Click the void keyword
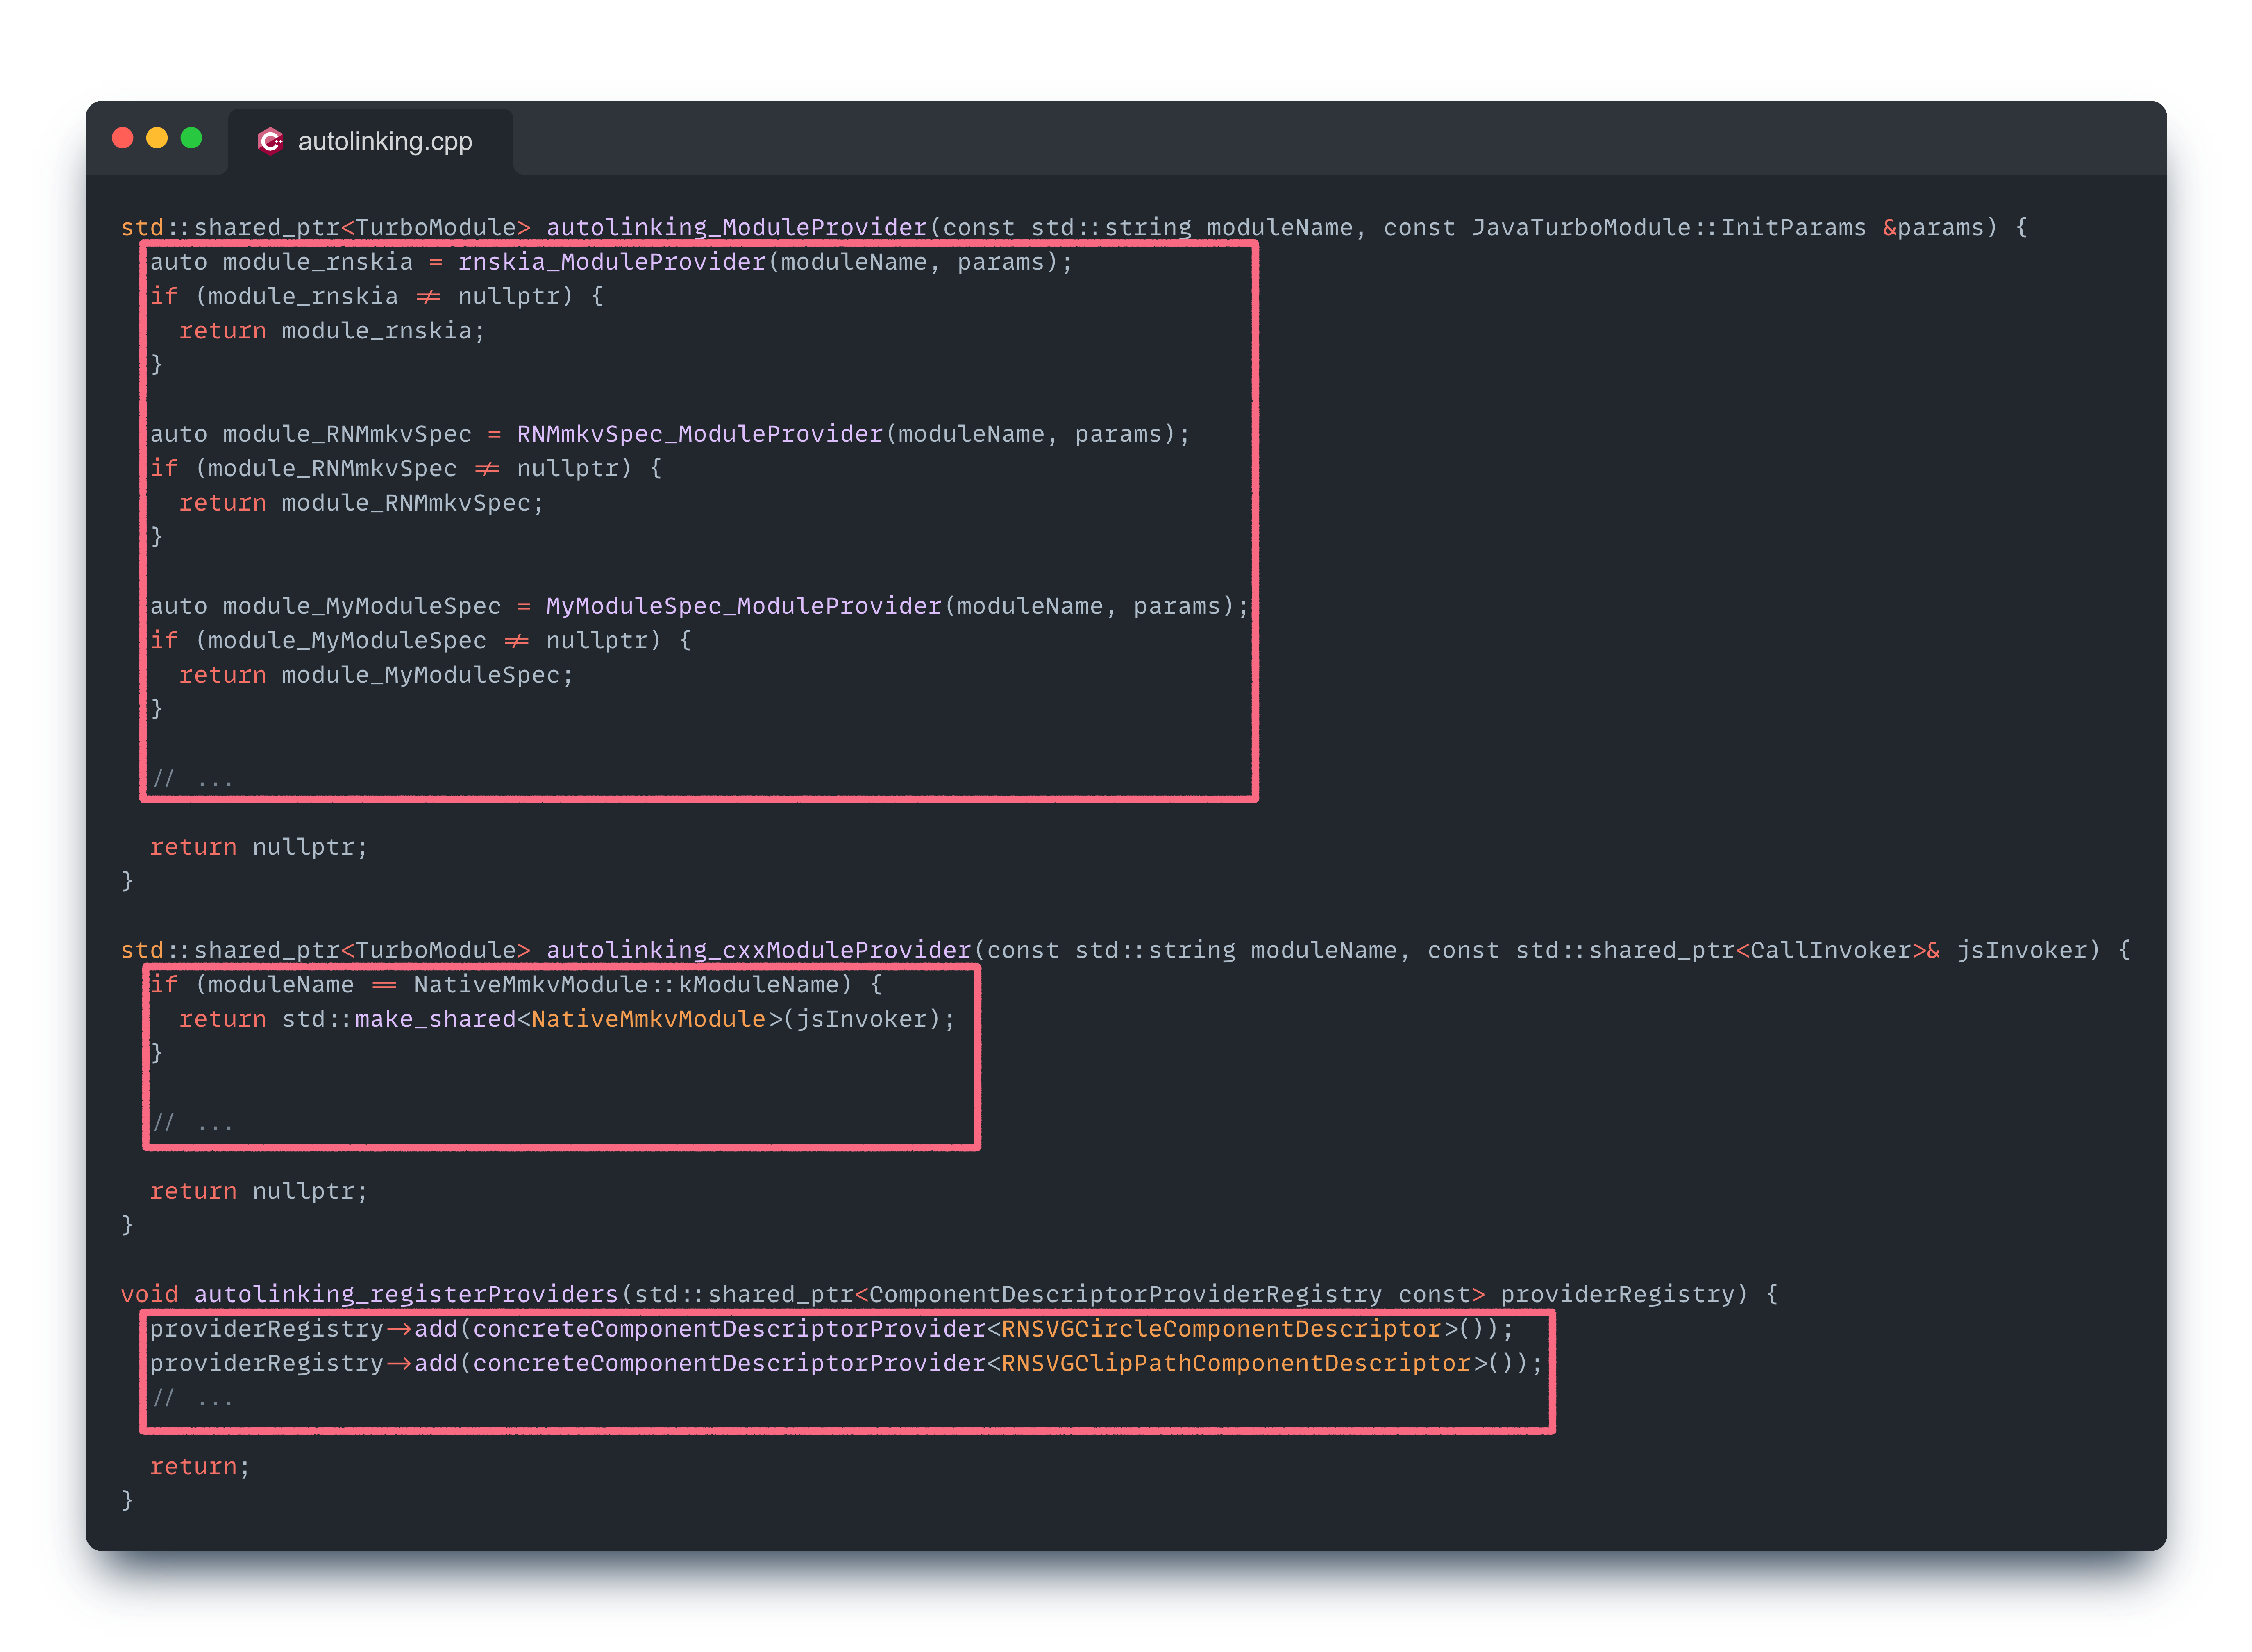This screenshot has height=1652, width=2252. [149, 1294]
